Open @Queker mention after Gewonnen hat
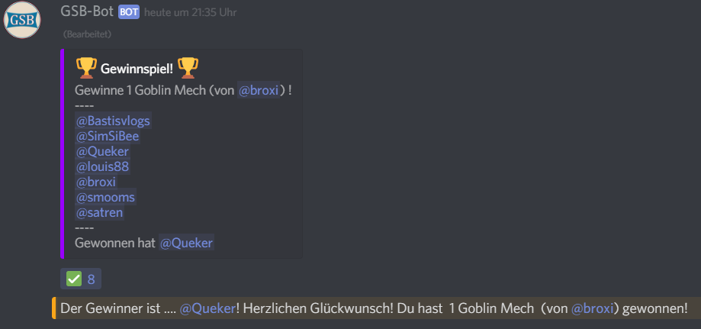 point(186,243)
